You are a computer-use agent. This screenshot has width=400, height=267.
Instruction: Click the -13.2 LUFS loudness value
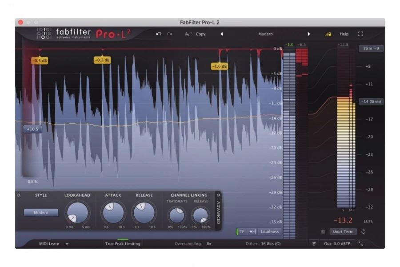[343, 220]
